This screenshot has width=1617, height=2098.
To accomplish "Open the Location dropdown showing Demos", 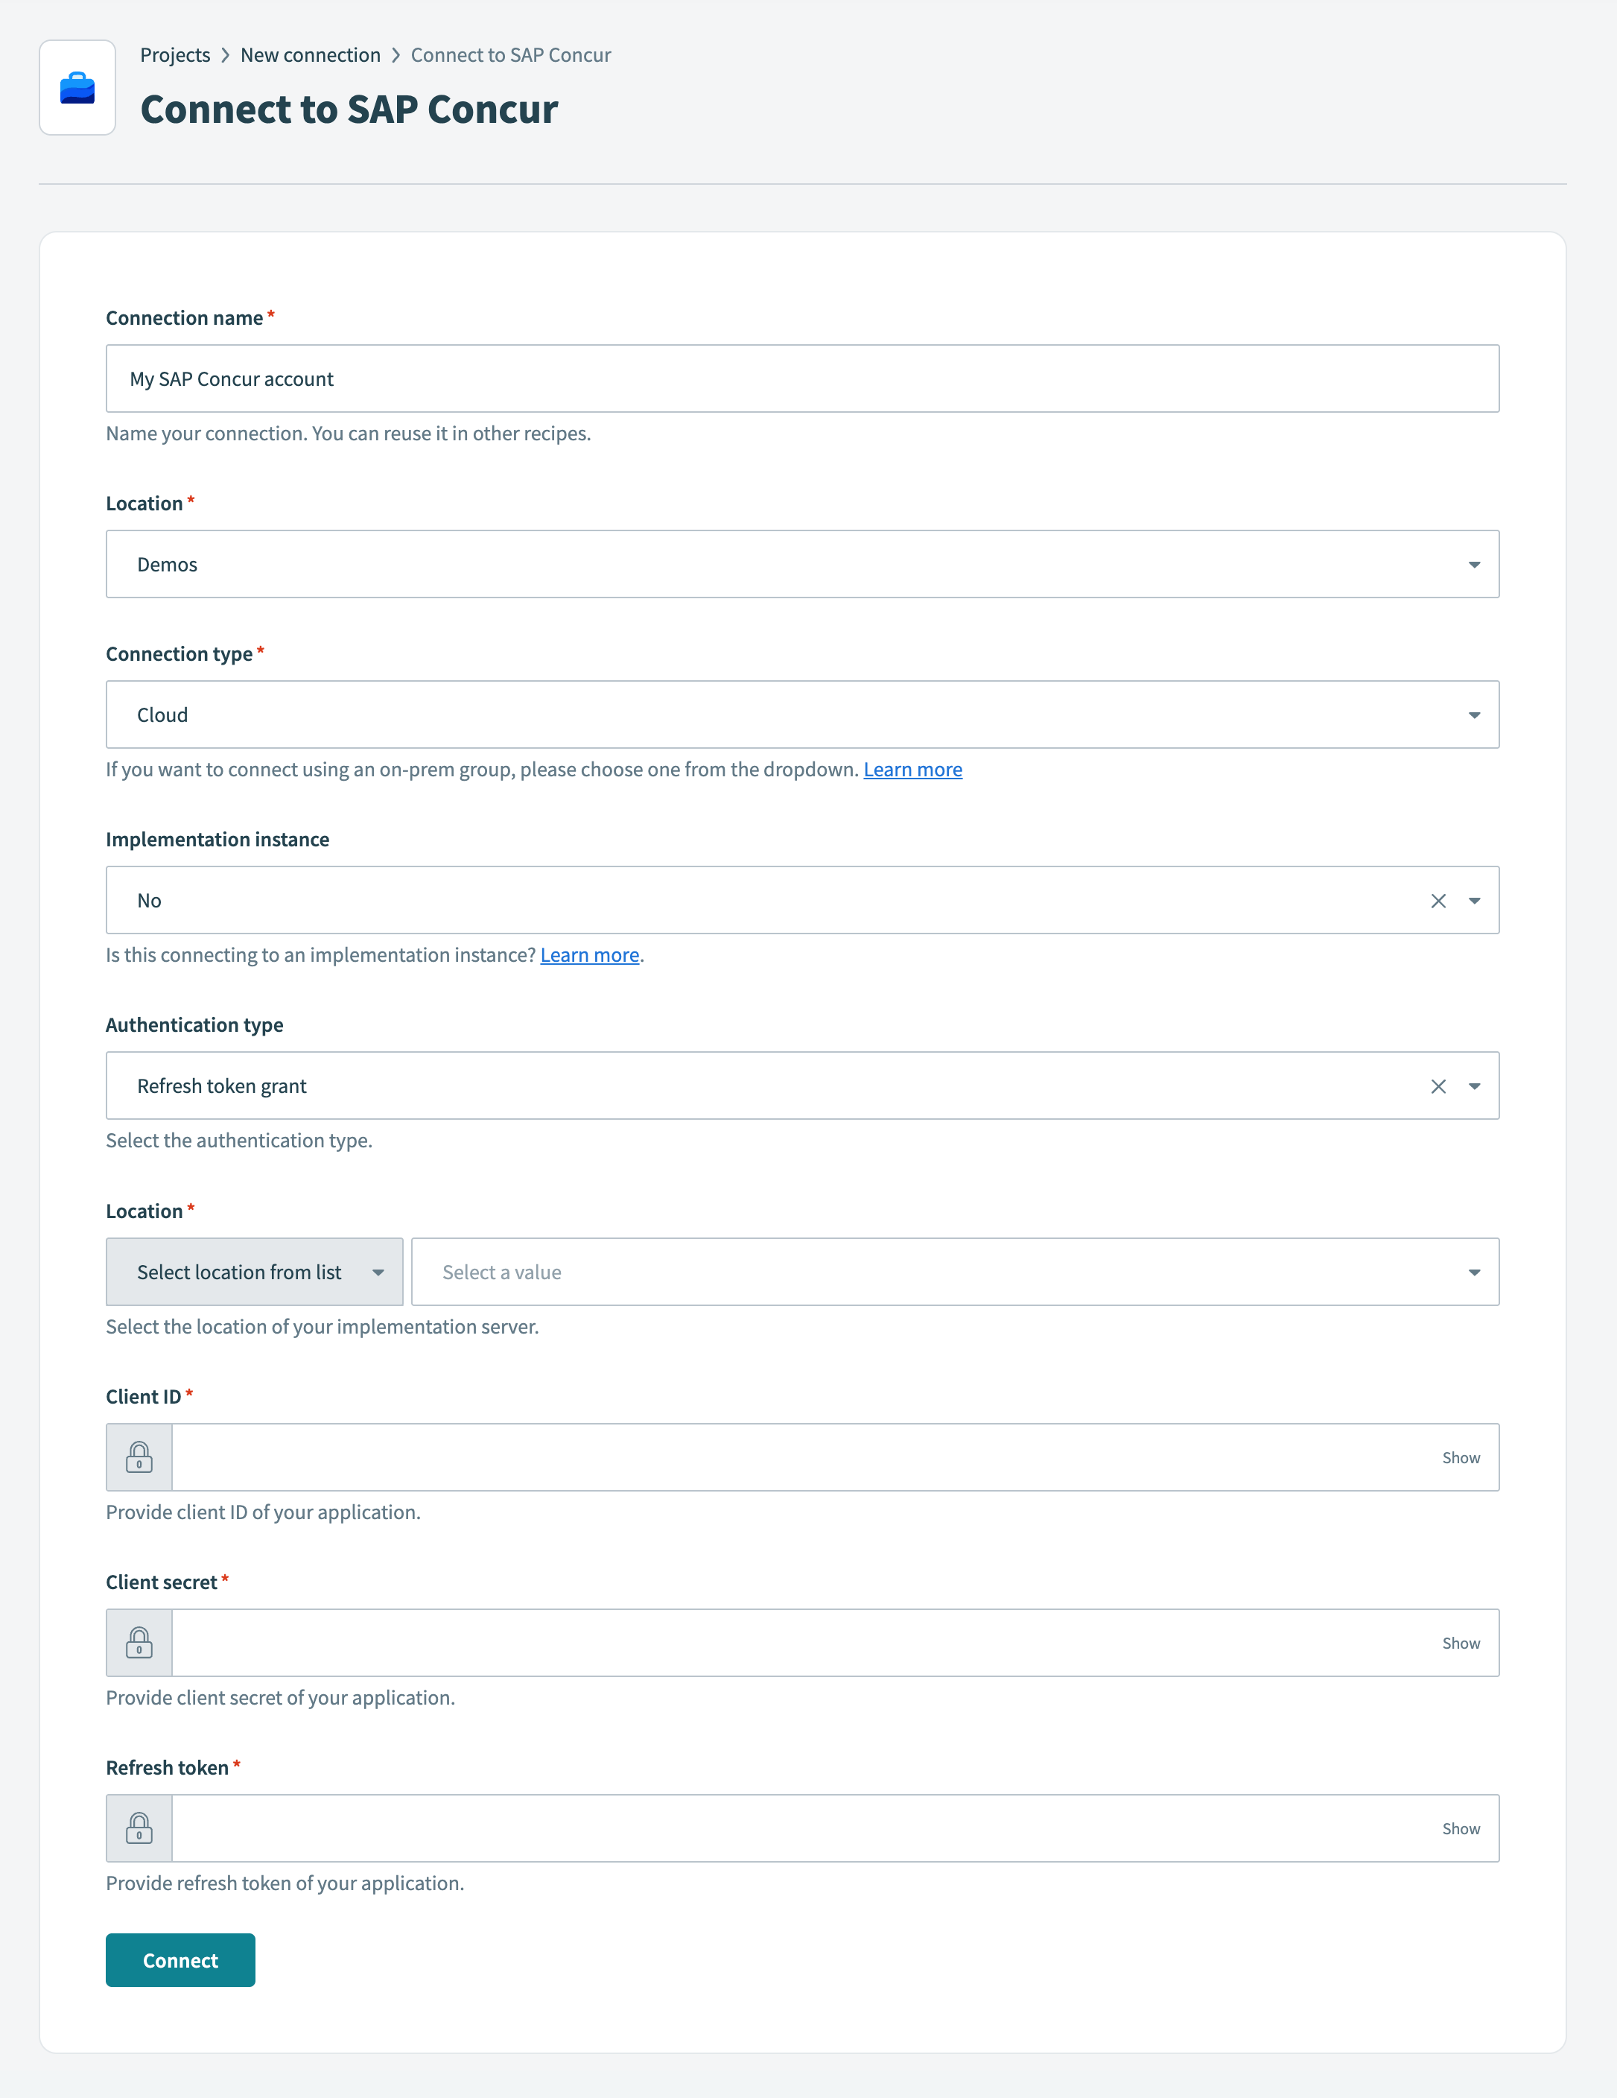I will (x=1475, y=564).
